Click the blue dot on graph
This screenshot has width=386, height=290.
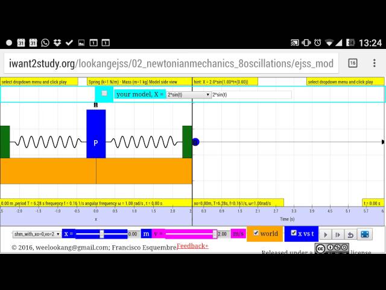coord(195,143)
